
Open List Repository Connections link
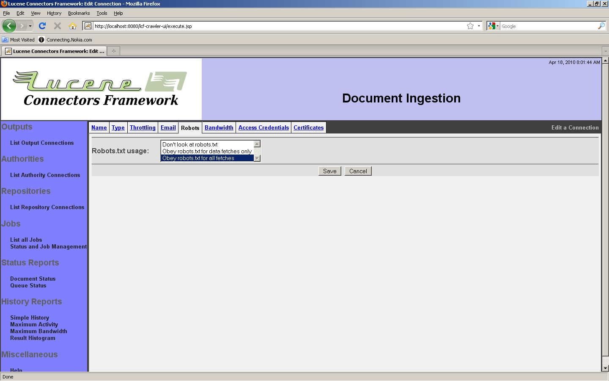point(47,207)
